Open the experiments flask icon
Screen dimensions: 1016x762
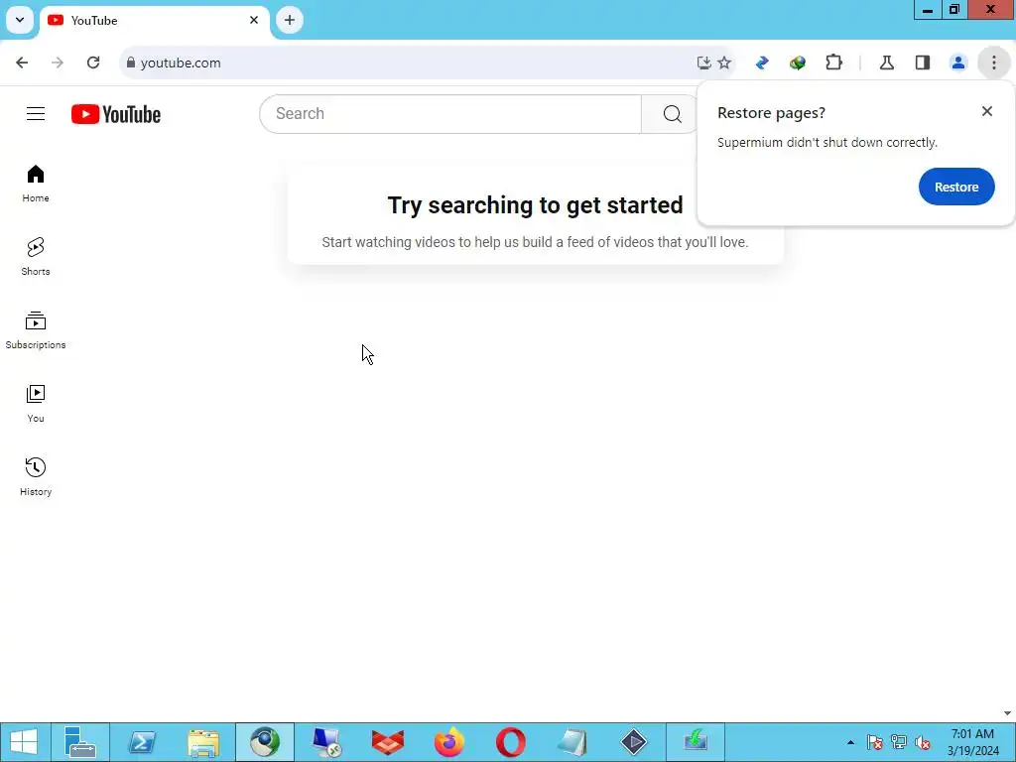(887, 63)
